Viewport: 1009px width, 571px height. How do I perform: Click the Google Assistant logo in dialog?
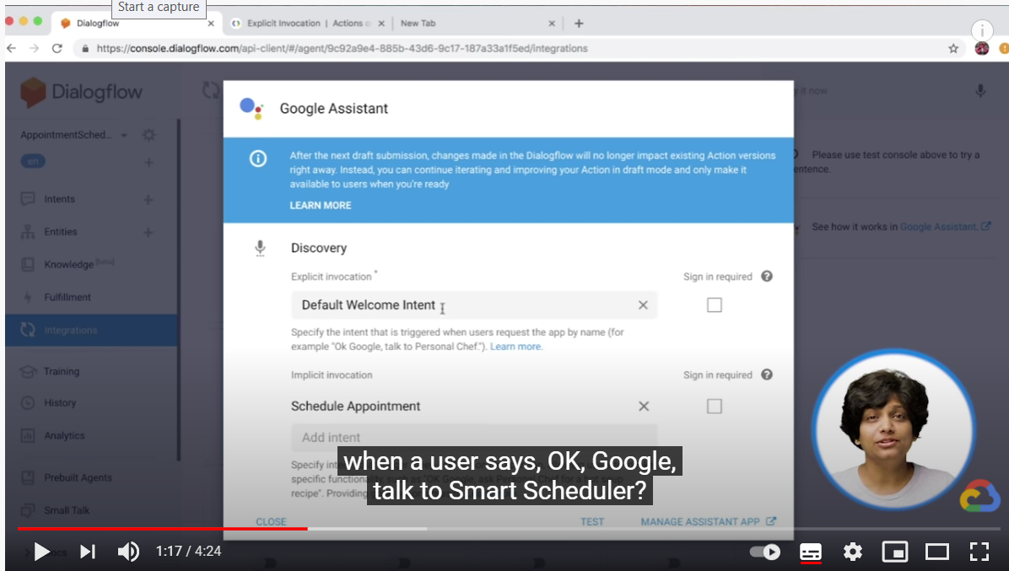point(251,108)
